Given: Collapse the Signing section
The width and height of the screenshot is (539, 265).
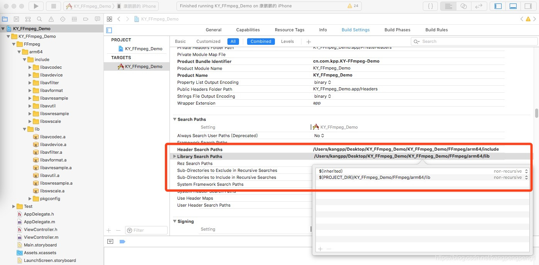Looking at the screenshot, I should tap(175, 221).
